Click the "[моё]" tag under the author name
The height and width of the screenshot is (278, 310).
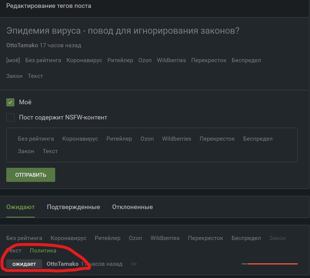13,60
